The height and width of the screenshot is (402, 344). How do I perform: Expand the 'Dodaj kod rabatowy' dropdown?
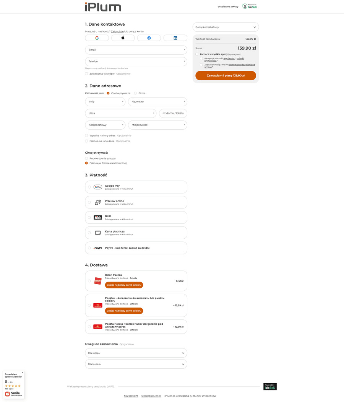tap(226, 27)
